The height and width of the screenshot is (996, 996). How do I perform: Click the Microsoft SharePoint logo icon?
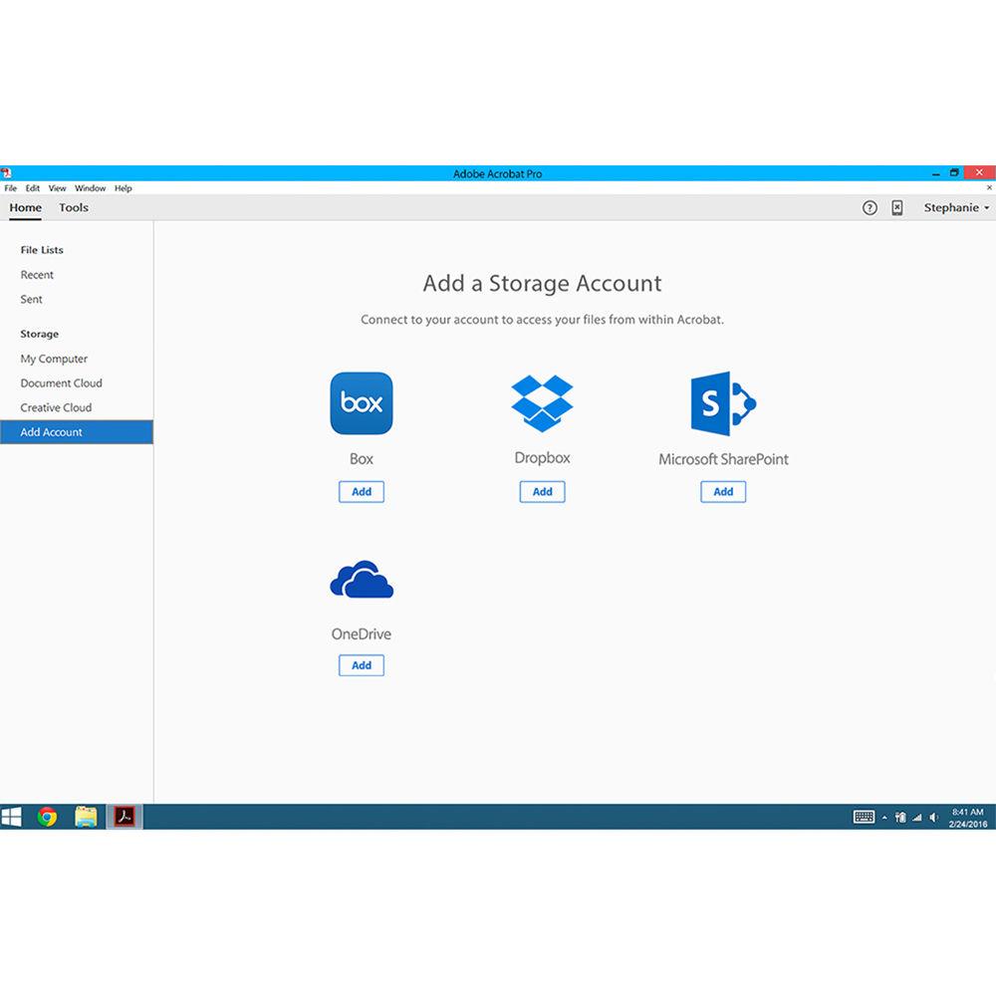tap(723, 402)
